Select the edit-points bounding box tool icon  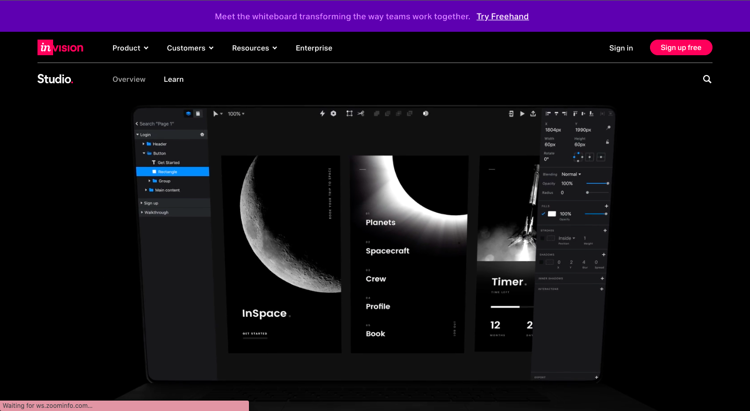[x=349, y=114]
